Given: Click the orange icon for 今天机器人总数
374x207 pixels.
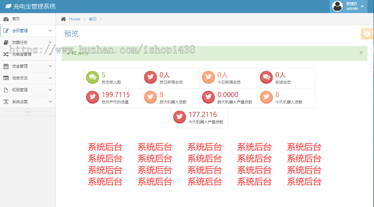Looking at the screenshot, I should pyautogui.click(x=266, y=97).
